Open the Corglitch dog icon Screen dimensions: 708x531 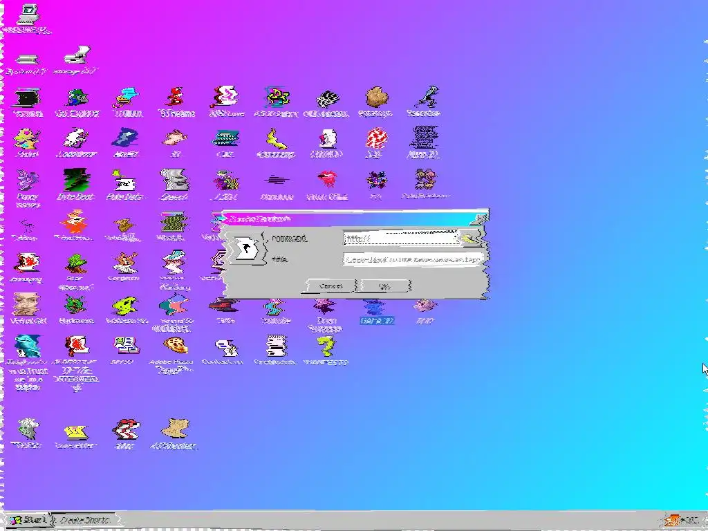126,263
